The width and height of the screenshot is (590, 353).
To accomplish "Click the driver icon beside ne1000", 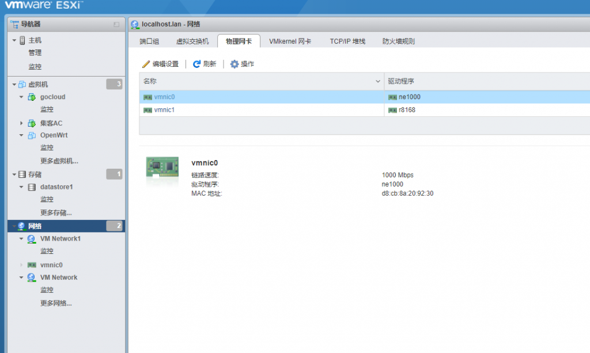I will click(392, 97).
